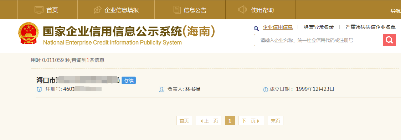Select the 严重违法失信企业名单 tab

(370, 27)
